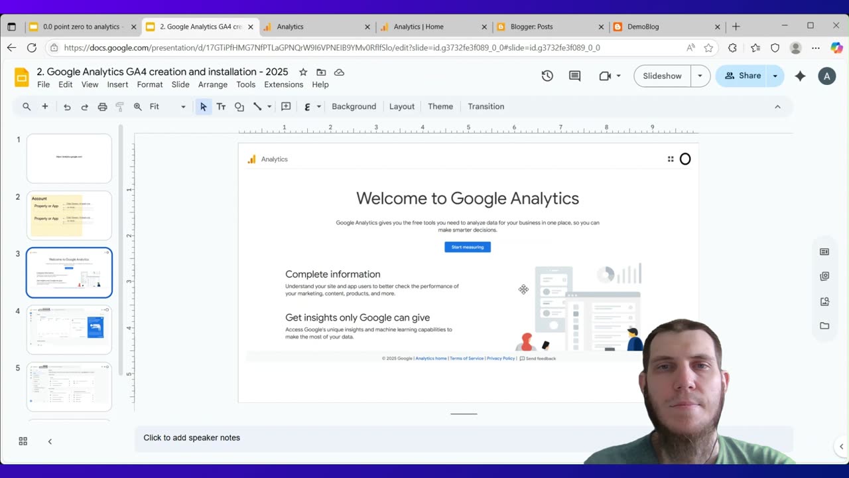Switch to the Blogger: Posts tab
849x478 pixels.
click(549, 27)
